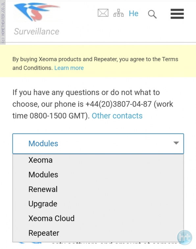
Task: Open the hamburger menu
Action: (x=177, y=14)
